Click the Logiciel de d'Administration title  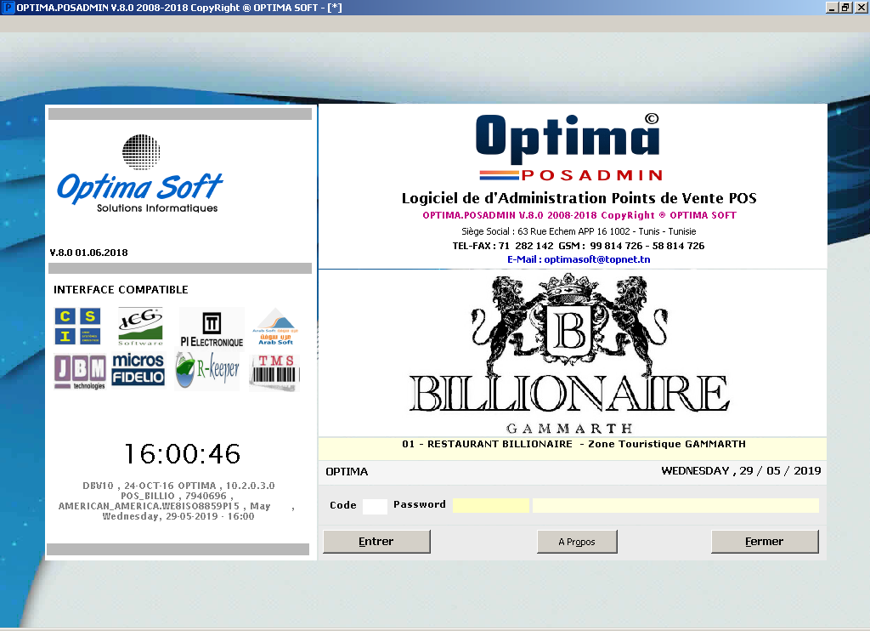[579, 198]
